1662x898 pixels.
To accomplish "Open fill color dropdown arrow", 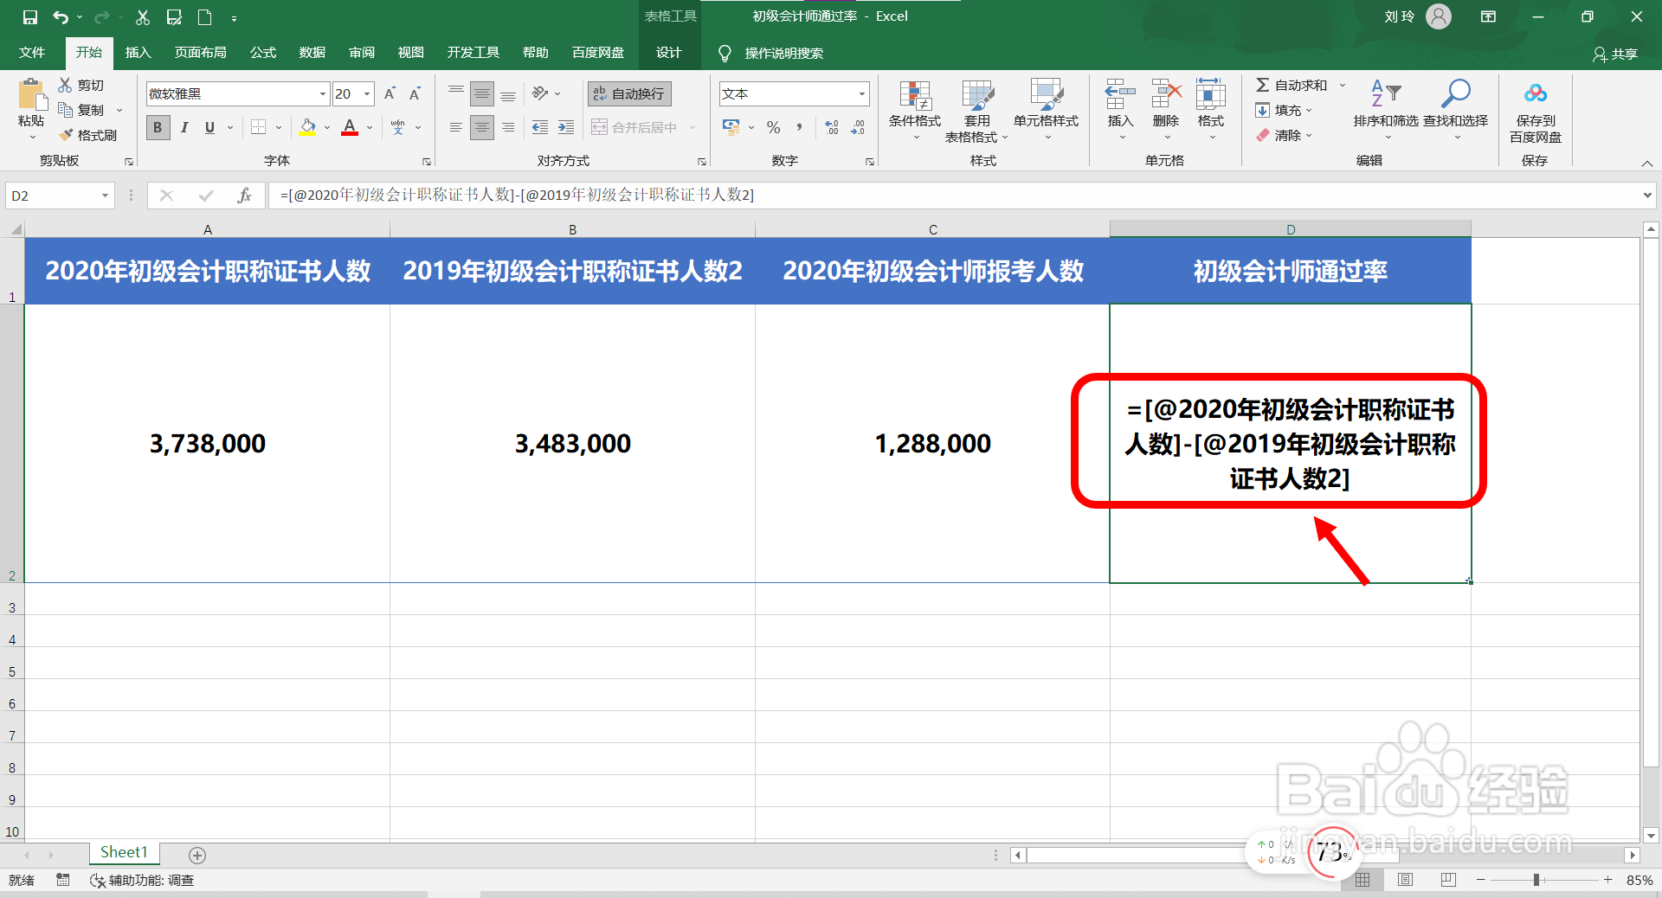I will point(327,127).
